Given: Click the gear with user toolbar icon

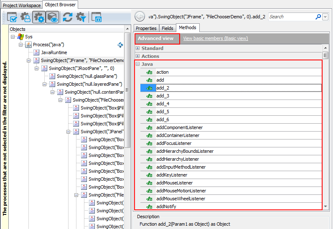Looking at the screenshot, I should (26, 17).
